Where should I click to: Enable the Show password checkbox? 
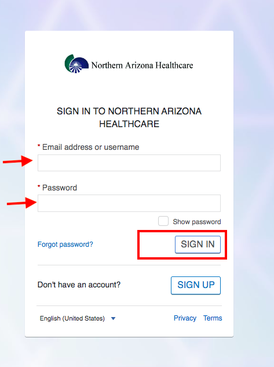pos(163,221)
